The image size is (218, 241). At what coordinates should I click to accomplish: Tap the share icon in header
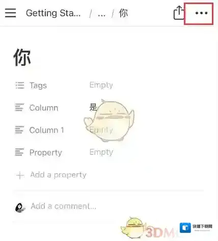[x=179, y=13]
